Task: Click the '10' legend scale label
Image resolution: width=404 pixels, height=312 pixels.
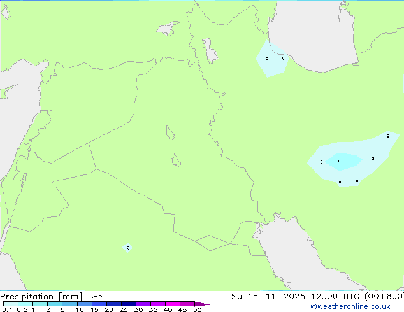Action: [x=80, y=309]
